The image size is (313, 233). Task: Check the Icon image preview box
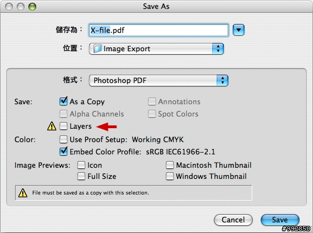(81, 165)
